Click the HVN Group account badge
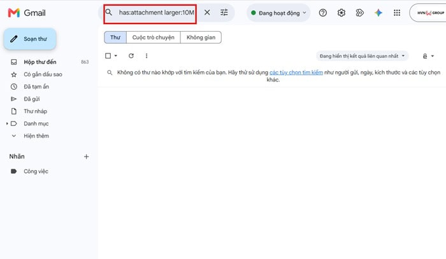Viewport: 446px width, 259px height. (x=428, y=13)
